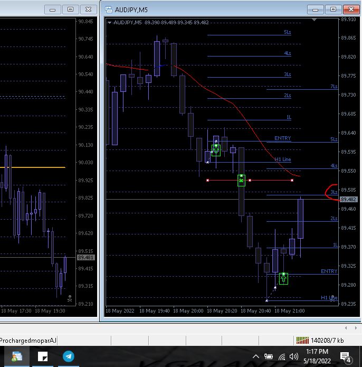Click the 3Ls label near 89.775
Screen dimensions: 362x367
point(288,74)
